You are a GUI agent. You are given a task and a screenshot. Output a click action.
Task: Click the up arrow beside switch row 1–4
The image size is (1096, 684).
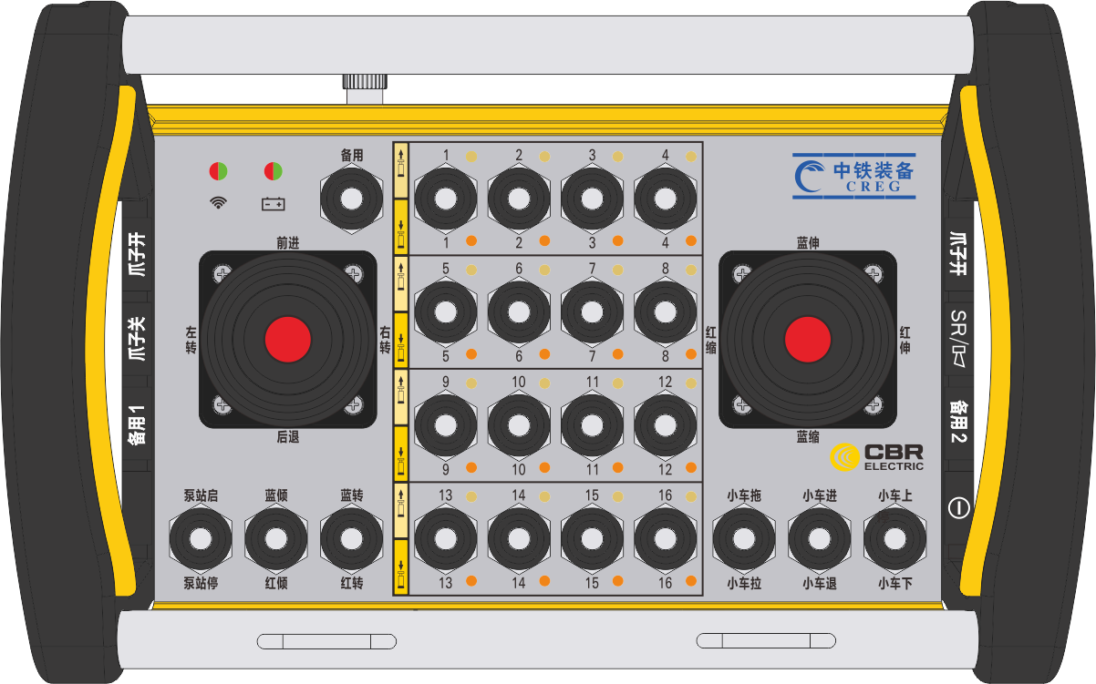click(x=400, y=170)
